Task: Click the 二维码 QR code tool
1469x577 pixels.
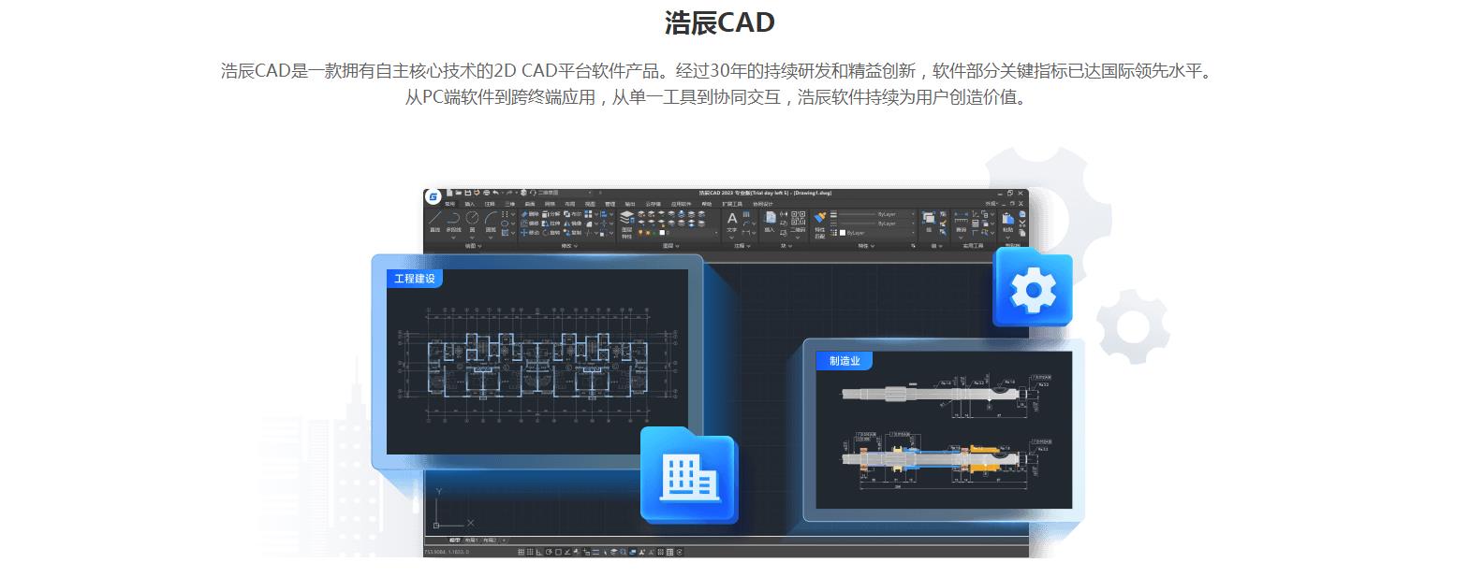Action: point(797,222)
